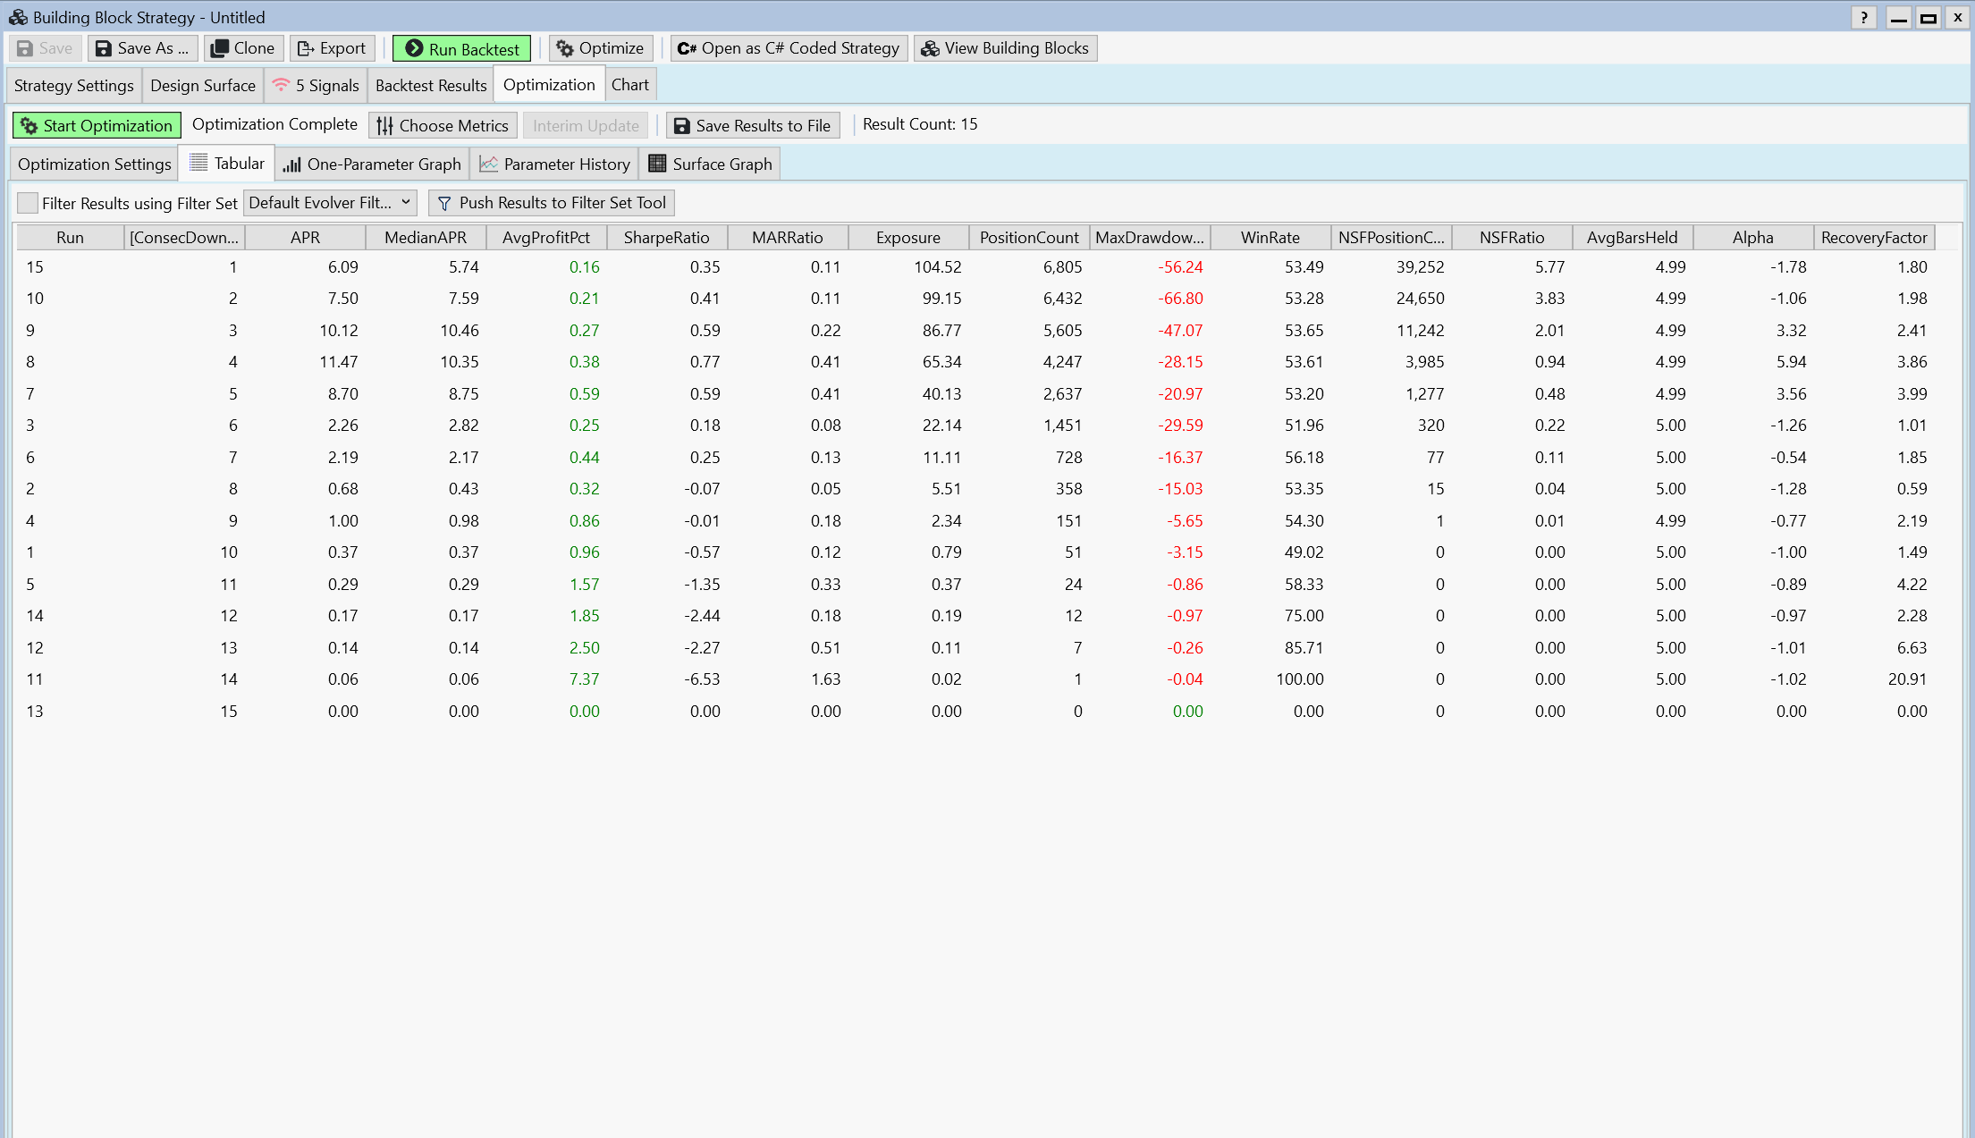The height and width of the screenshot is (1138, 1975).
Task: Click the Choose Metrics sliders icon
Action: [384, 126]
